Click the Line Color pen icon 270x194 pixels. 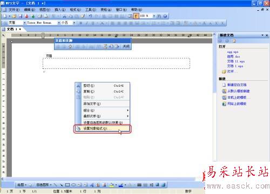pos(121,185)
